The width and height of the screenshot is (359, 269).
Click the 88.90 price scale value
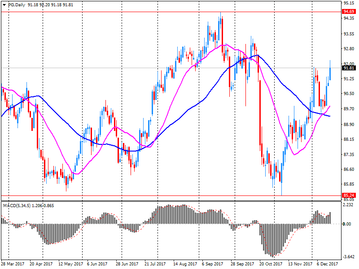click(349, 125)
